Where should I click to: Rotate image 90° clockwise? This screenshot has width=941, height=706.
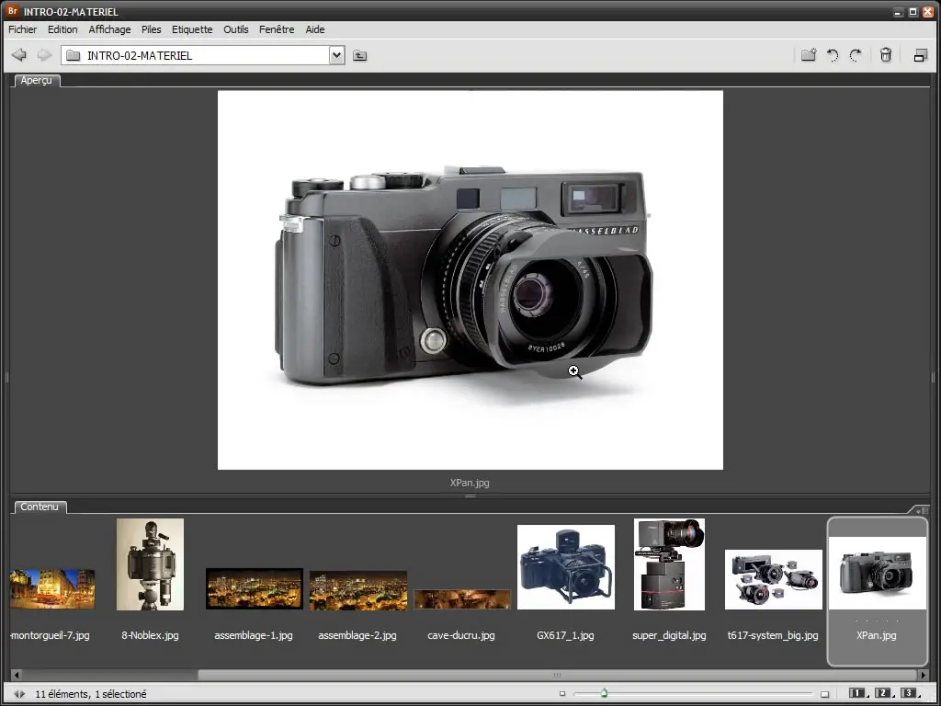856,55
